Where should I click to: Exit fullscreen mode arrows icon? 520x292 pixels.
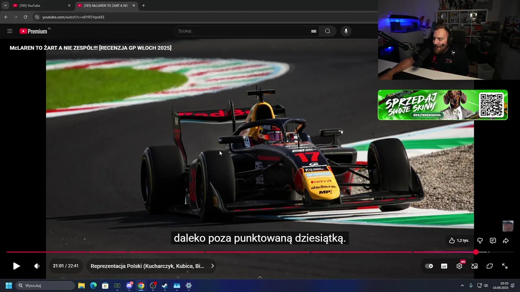coord(505,266)
